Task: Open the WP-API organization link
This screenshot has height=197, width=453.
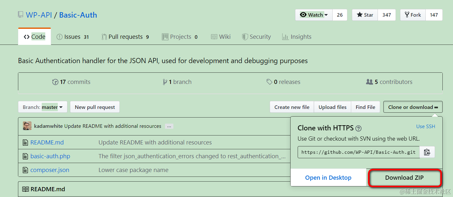Action: coord(39,15)
